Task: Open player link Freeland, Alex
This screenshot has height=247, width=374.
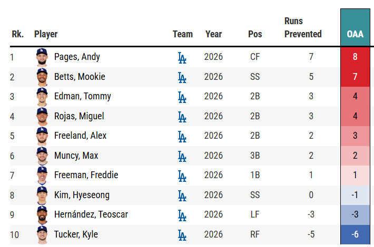Action: coord(80,136)
